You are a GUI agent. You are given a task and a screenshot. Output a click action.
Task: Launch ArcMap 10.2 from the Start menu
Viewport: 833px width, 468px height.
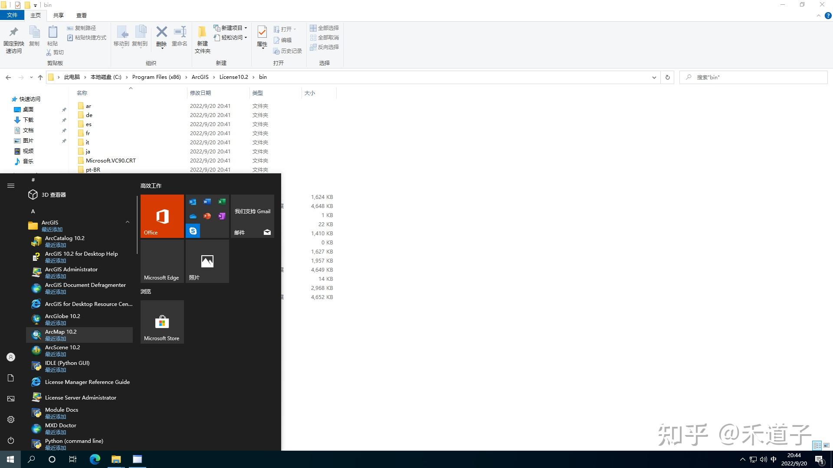pos(61,331)
